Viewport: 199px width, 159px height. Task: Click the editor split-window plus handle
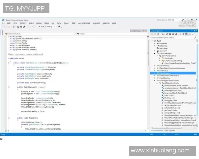(x=148, y=36)
